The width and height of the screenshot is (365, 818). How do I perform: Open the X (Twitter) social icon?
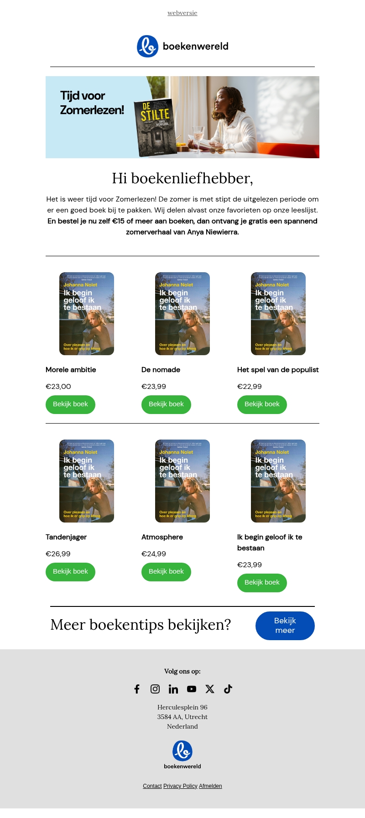click(210, 689)
